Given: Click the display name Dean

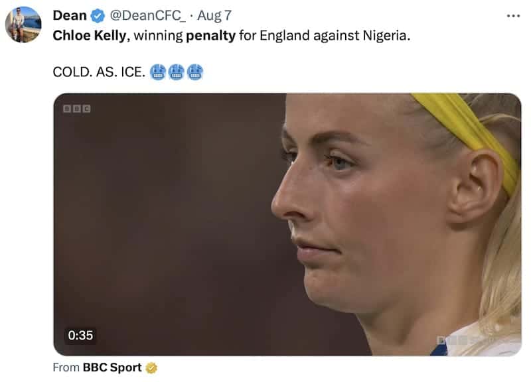Looking at the screenshot, I should 70,15.
